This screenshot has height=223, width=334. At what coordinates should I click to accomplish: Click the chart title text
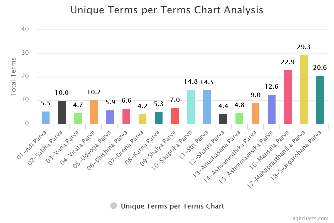click(167, 10)
